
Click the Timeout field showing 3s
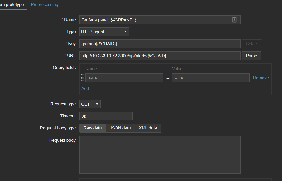point(106,116)
